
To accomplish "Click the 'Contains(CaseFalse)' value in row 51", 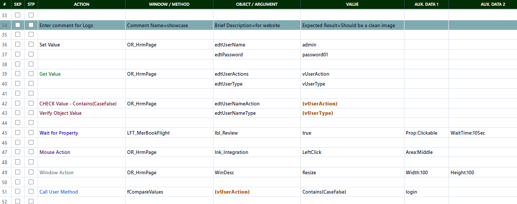I will pos(353,191).
